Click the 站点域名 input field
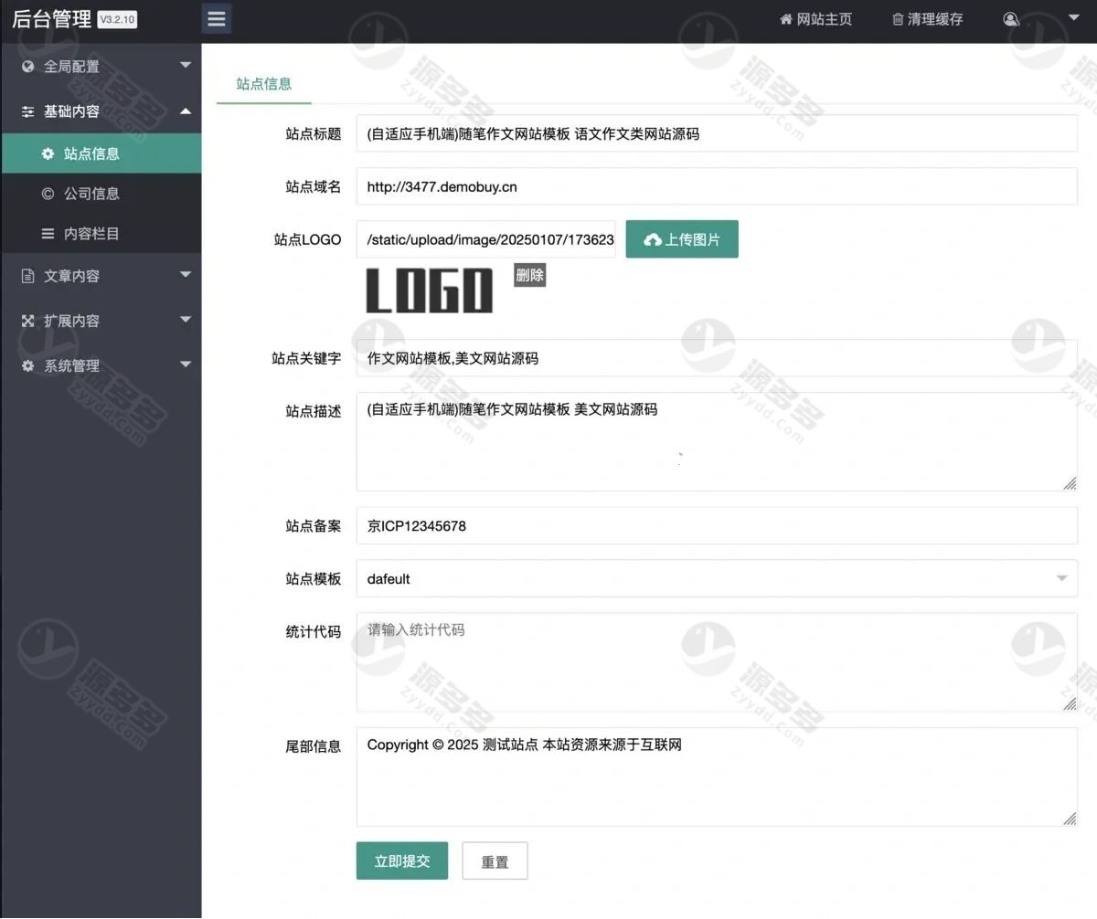 pyautogui.click(x=717, y=186)
